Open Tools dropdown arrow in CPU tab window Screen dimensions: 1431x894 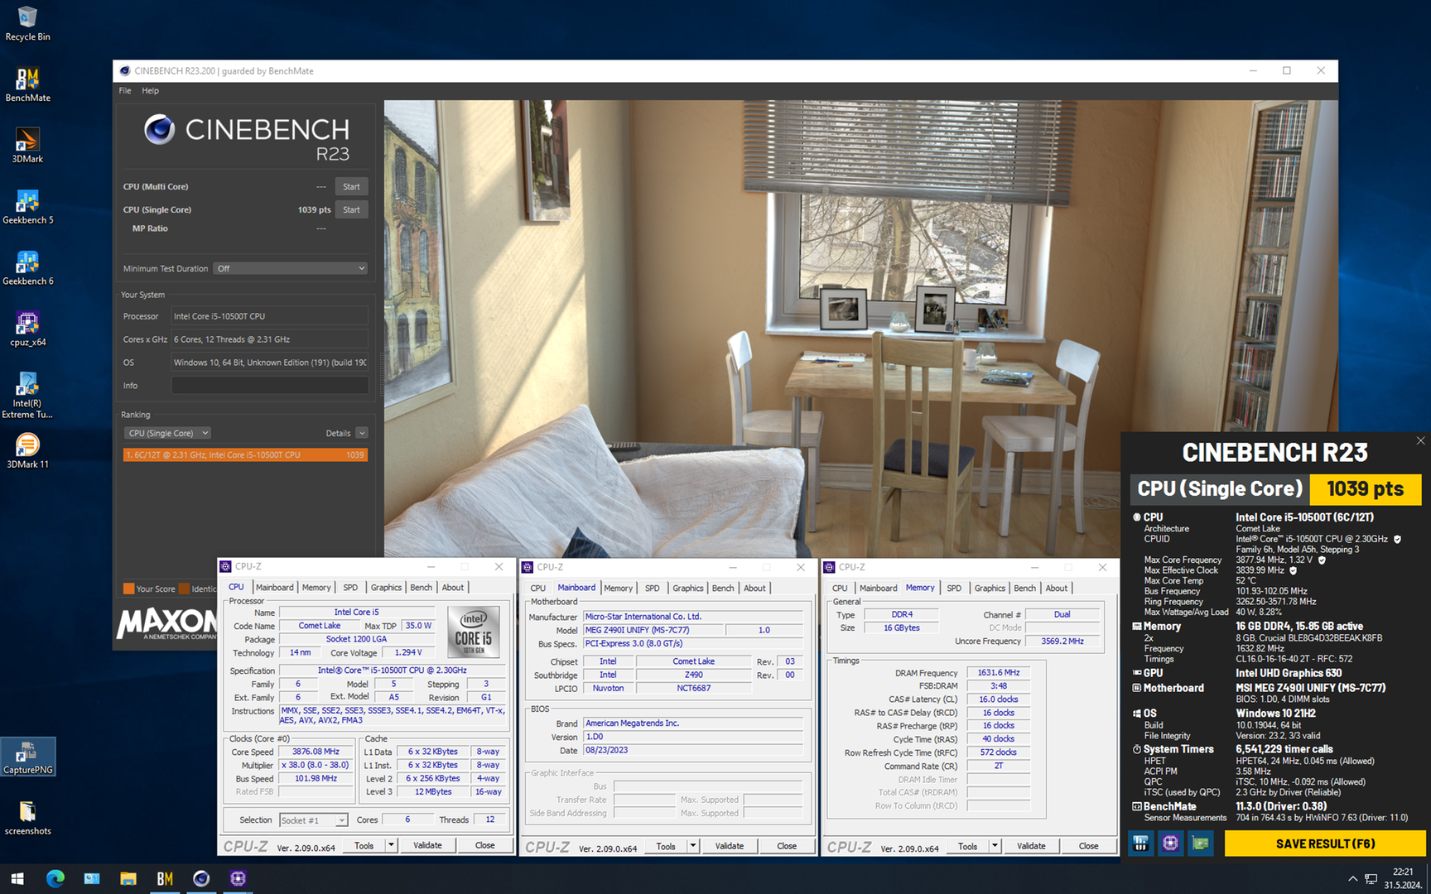tap(391, 845)
